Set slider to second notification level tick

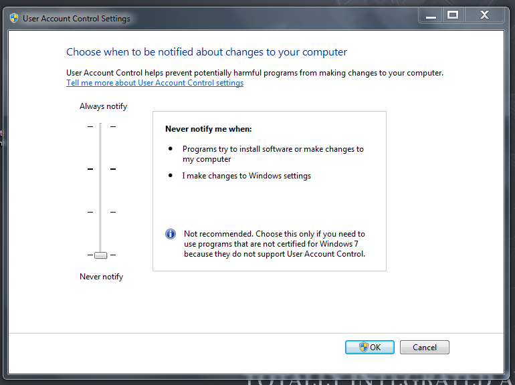[x=100, y=169]
